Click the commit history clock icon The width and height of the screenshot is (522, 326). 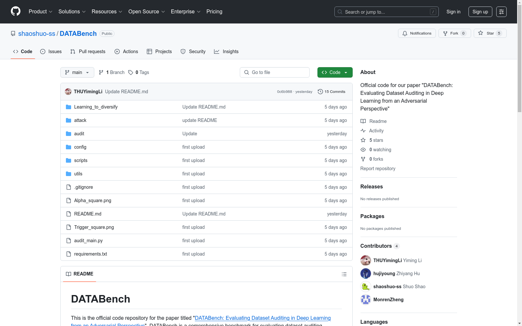tap(320, 92)
